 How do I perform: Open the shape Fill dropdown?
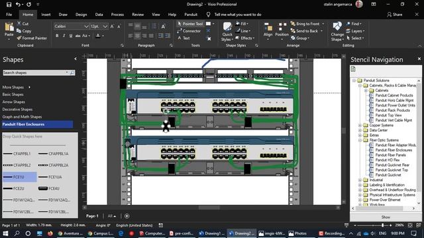click(x=242, y=24)
